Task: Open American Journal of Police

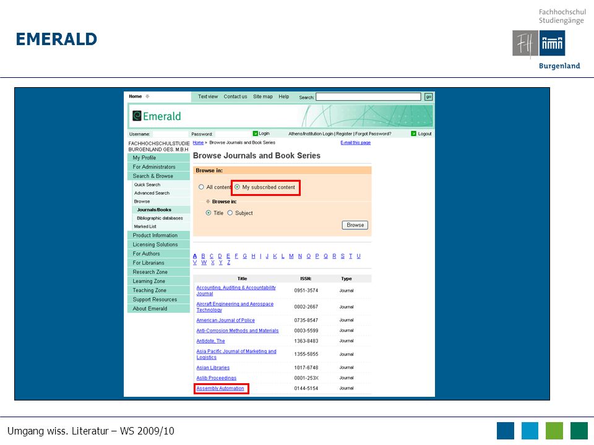Action: [225, 320]
